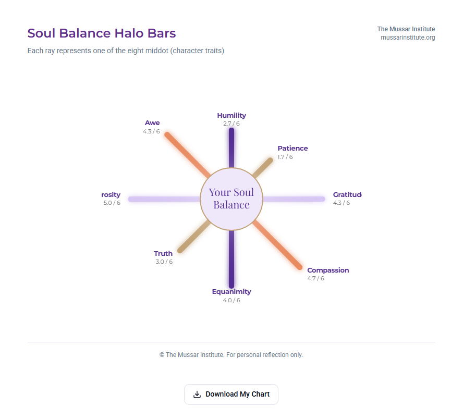This screenshot has width=463, height=419.
Task: Click the Humility trait label
Action: coord(231,116)
